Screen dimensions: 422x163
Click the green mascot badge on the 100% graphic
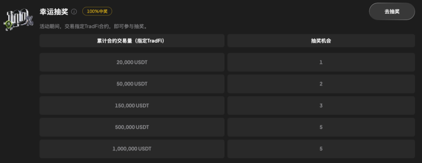coord(8,24)
